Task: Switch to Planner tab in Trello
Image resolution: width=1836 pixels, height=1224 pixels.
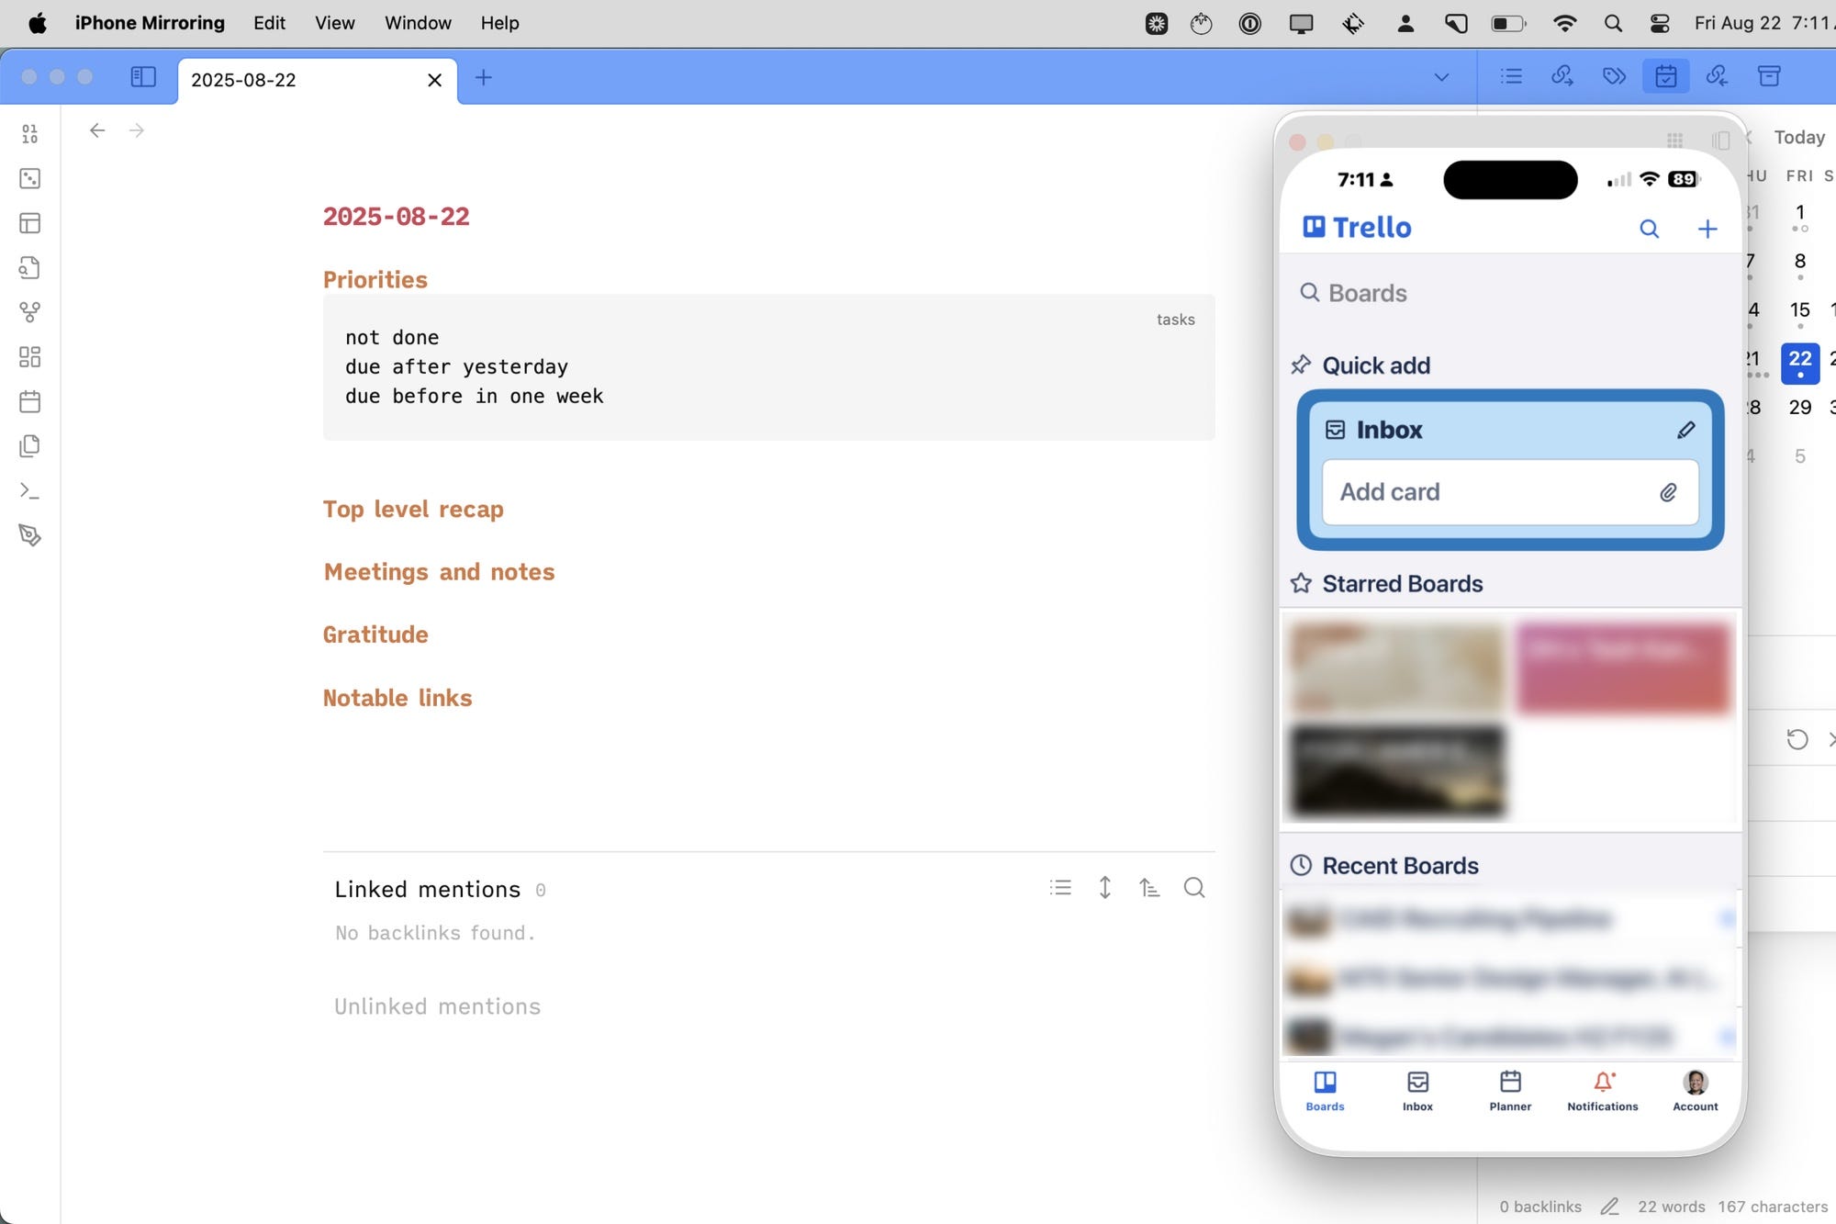Action: tap(1509, 1090)
